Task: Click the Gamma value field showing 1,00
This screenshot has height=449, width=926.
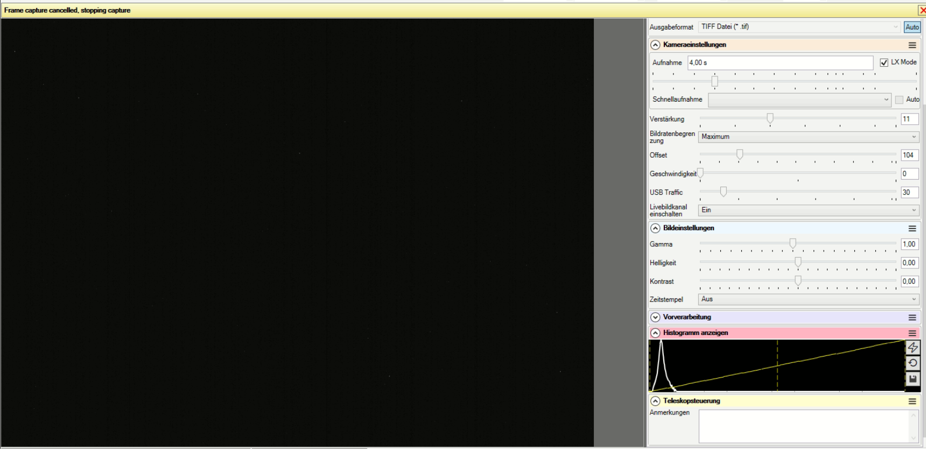Action: coord(909,244)
